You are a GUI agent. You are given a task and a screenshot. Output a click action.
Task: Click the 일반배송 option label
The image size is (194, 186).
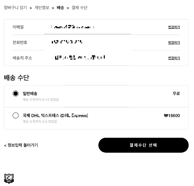(30, 93)
